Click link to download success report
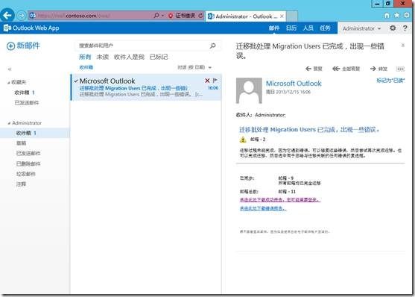 pyautogui.click(x=280, y=200)
